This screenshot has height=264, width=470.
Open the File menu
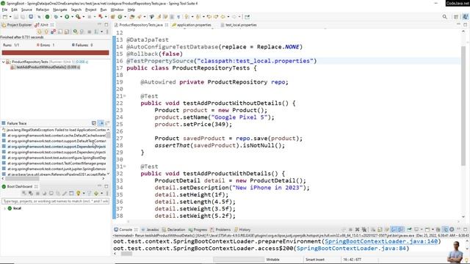[4, 10]
